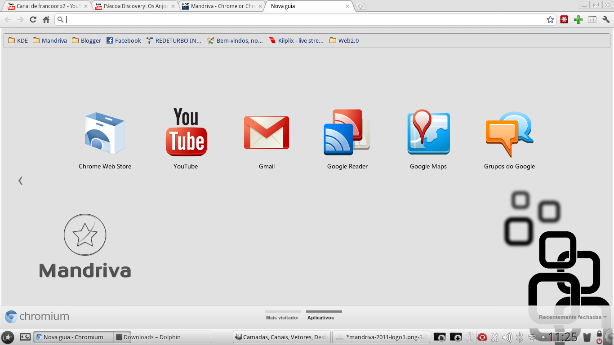Open the Bluetooth tray icon

coord(519,337)
